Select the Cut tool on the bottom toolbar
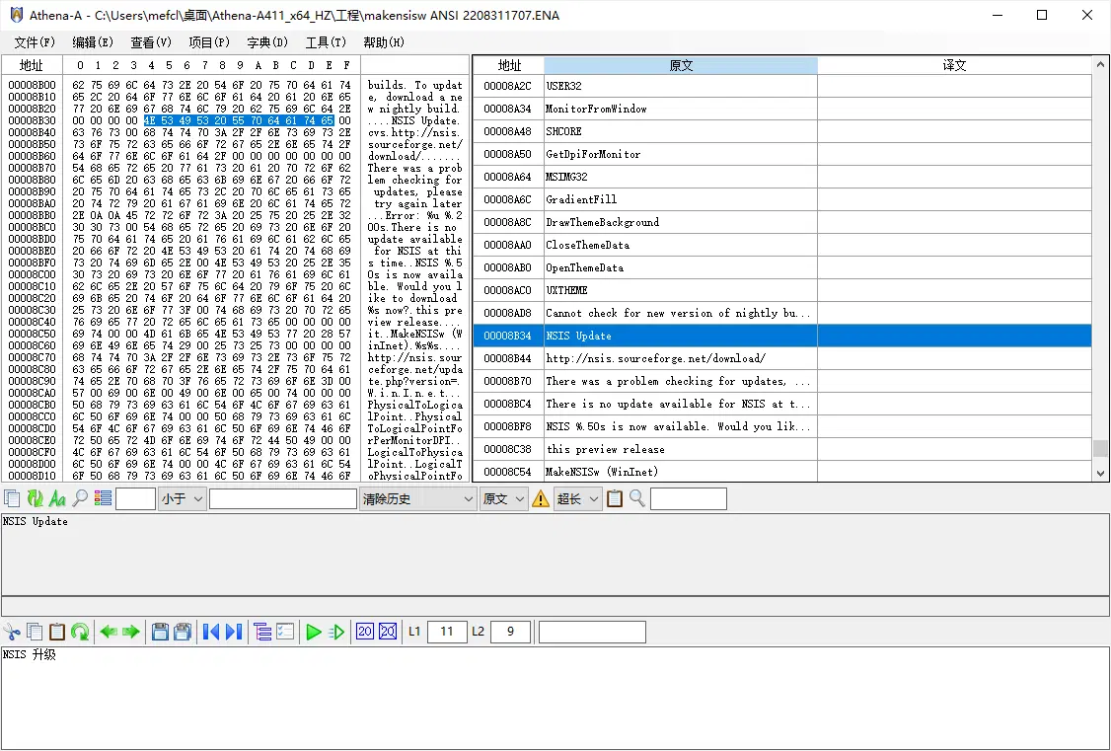The image size is (1111, 751). click(x=14, y=632)
